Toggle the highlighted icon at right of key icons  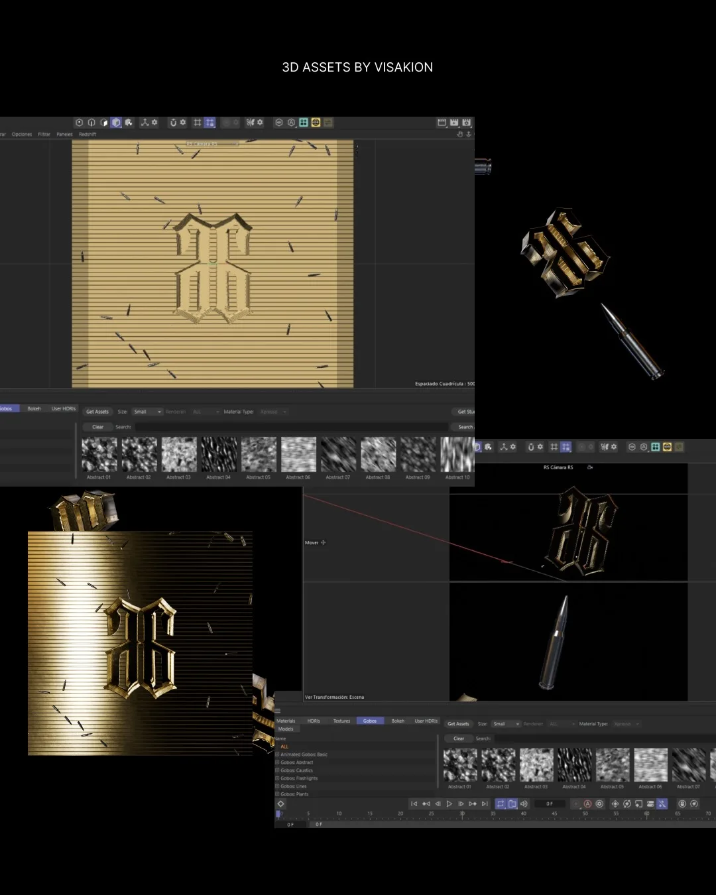point(662,804)
